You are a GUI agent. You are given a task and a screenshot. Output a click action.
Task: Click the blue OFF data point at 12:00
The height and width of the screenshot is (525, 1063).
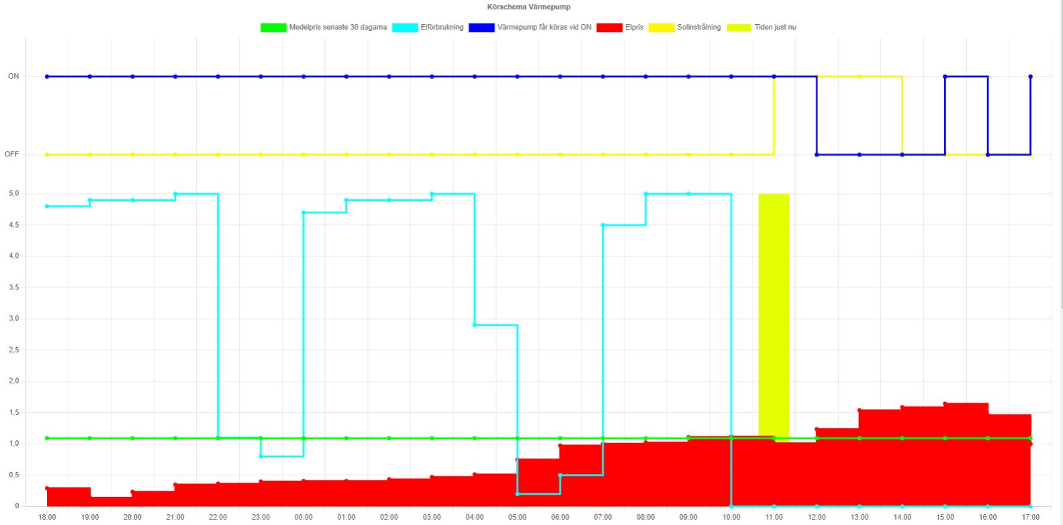tap(817, 154)
